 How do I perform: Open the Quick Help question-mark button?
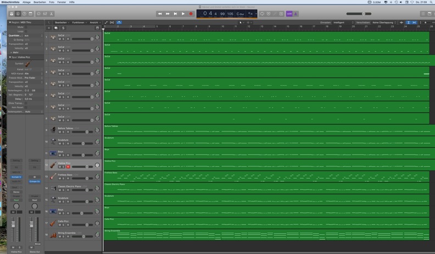point(24,14)
